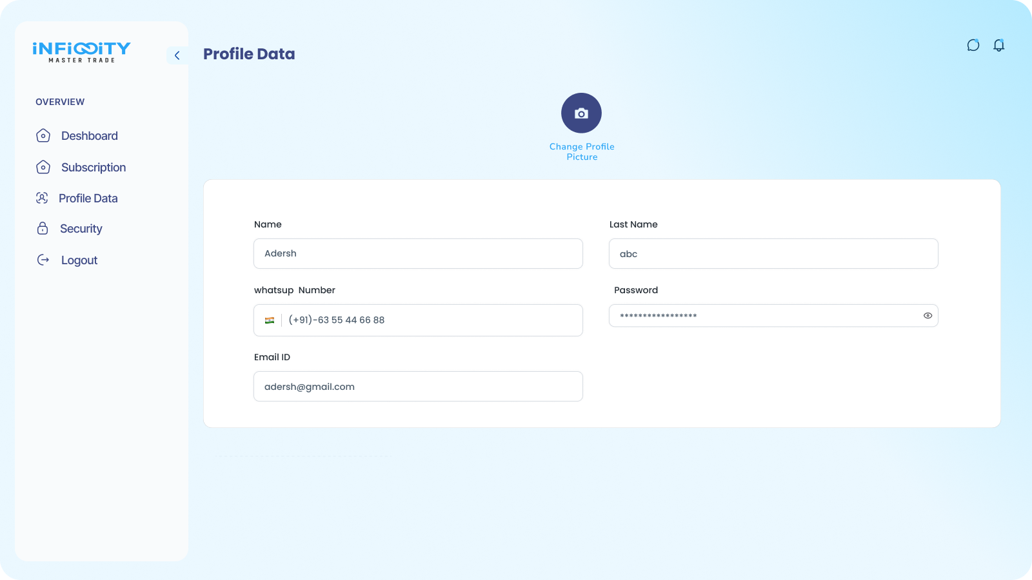
Task: Focus the Password field
Action: (x=773, y=316)
